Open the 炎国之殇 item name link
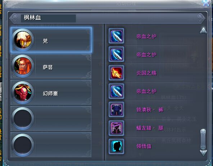This screenshot has height=166, width=213. tap(146, 73)
